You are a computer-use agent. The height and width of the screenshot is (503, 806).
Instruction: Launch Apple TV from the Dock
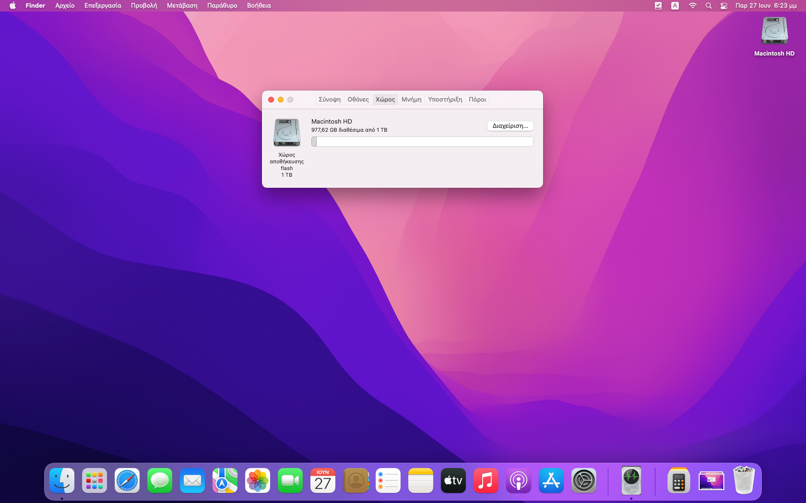coord(453,480)
